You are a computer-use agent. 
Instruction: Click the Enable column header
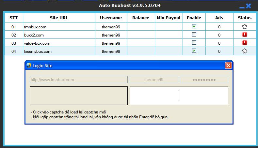(x=194, y=18)
